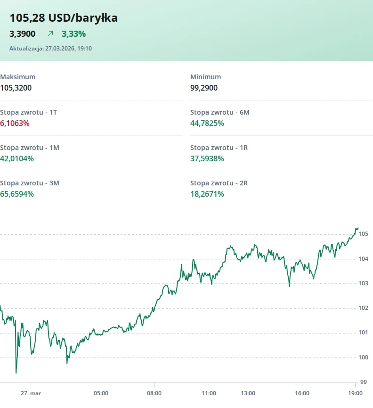
Task: Click the green upward trend arrow icon
Action: pos(50,33)
